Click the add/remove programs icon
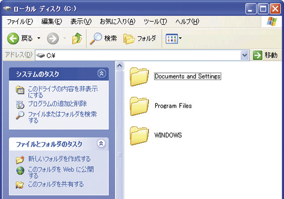The image size is (284, 199). click(20, 104)
